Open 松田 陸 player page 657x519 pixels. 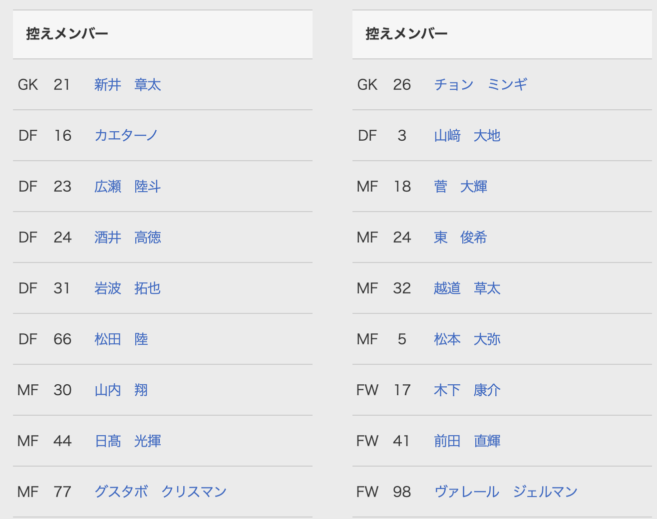pos(121,339)
